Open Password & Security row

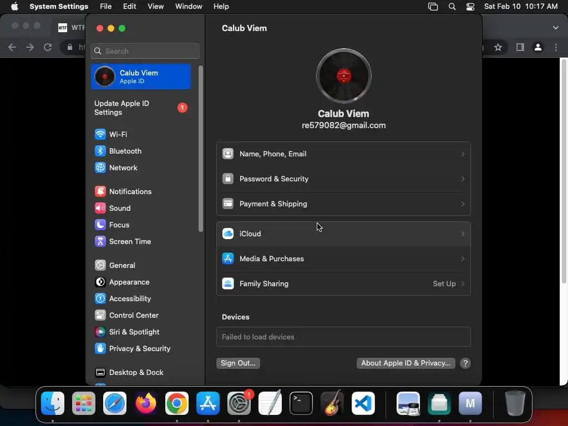[x=343, y=179]
